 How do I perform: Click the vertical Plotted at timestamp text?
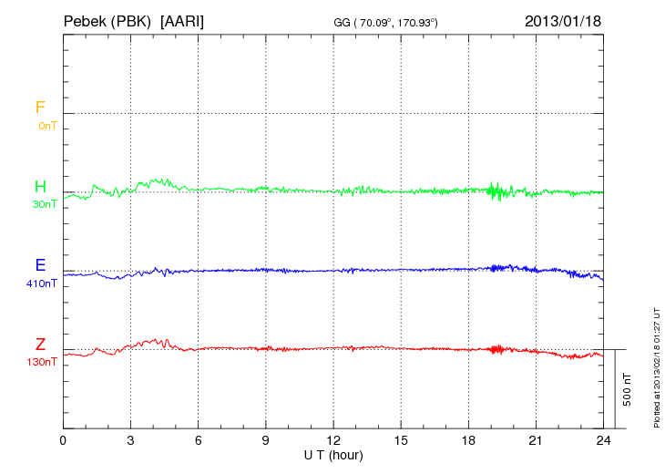pyautogui.click(x=656, y=366)
